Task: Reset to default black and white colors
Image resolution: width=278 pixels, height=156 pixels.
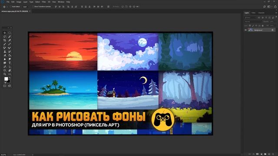Action: click(5, 82)
